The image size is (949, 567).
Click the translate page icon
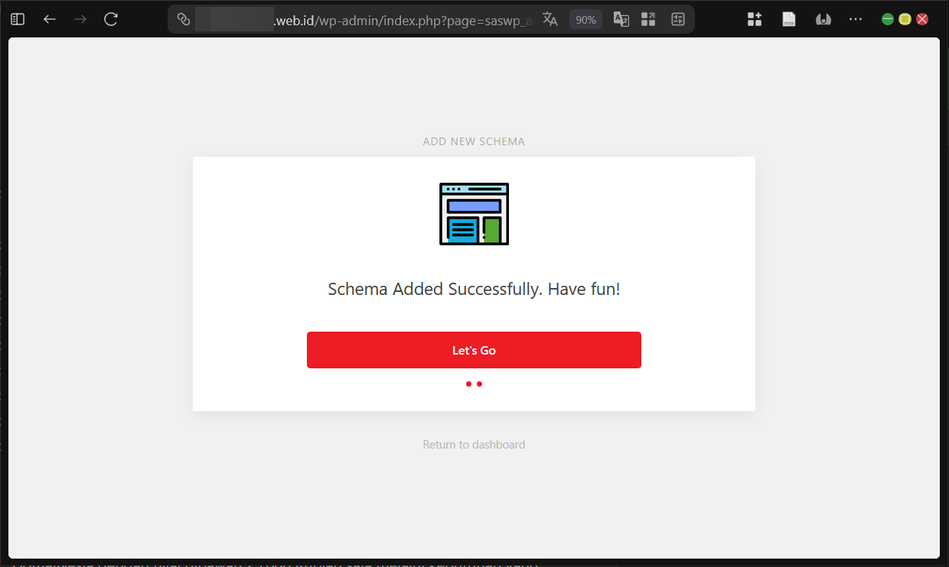click(550, 19)
